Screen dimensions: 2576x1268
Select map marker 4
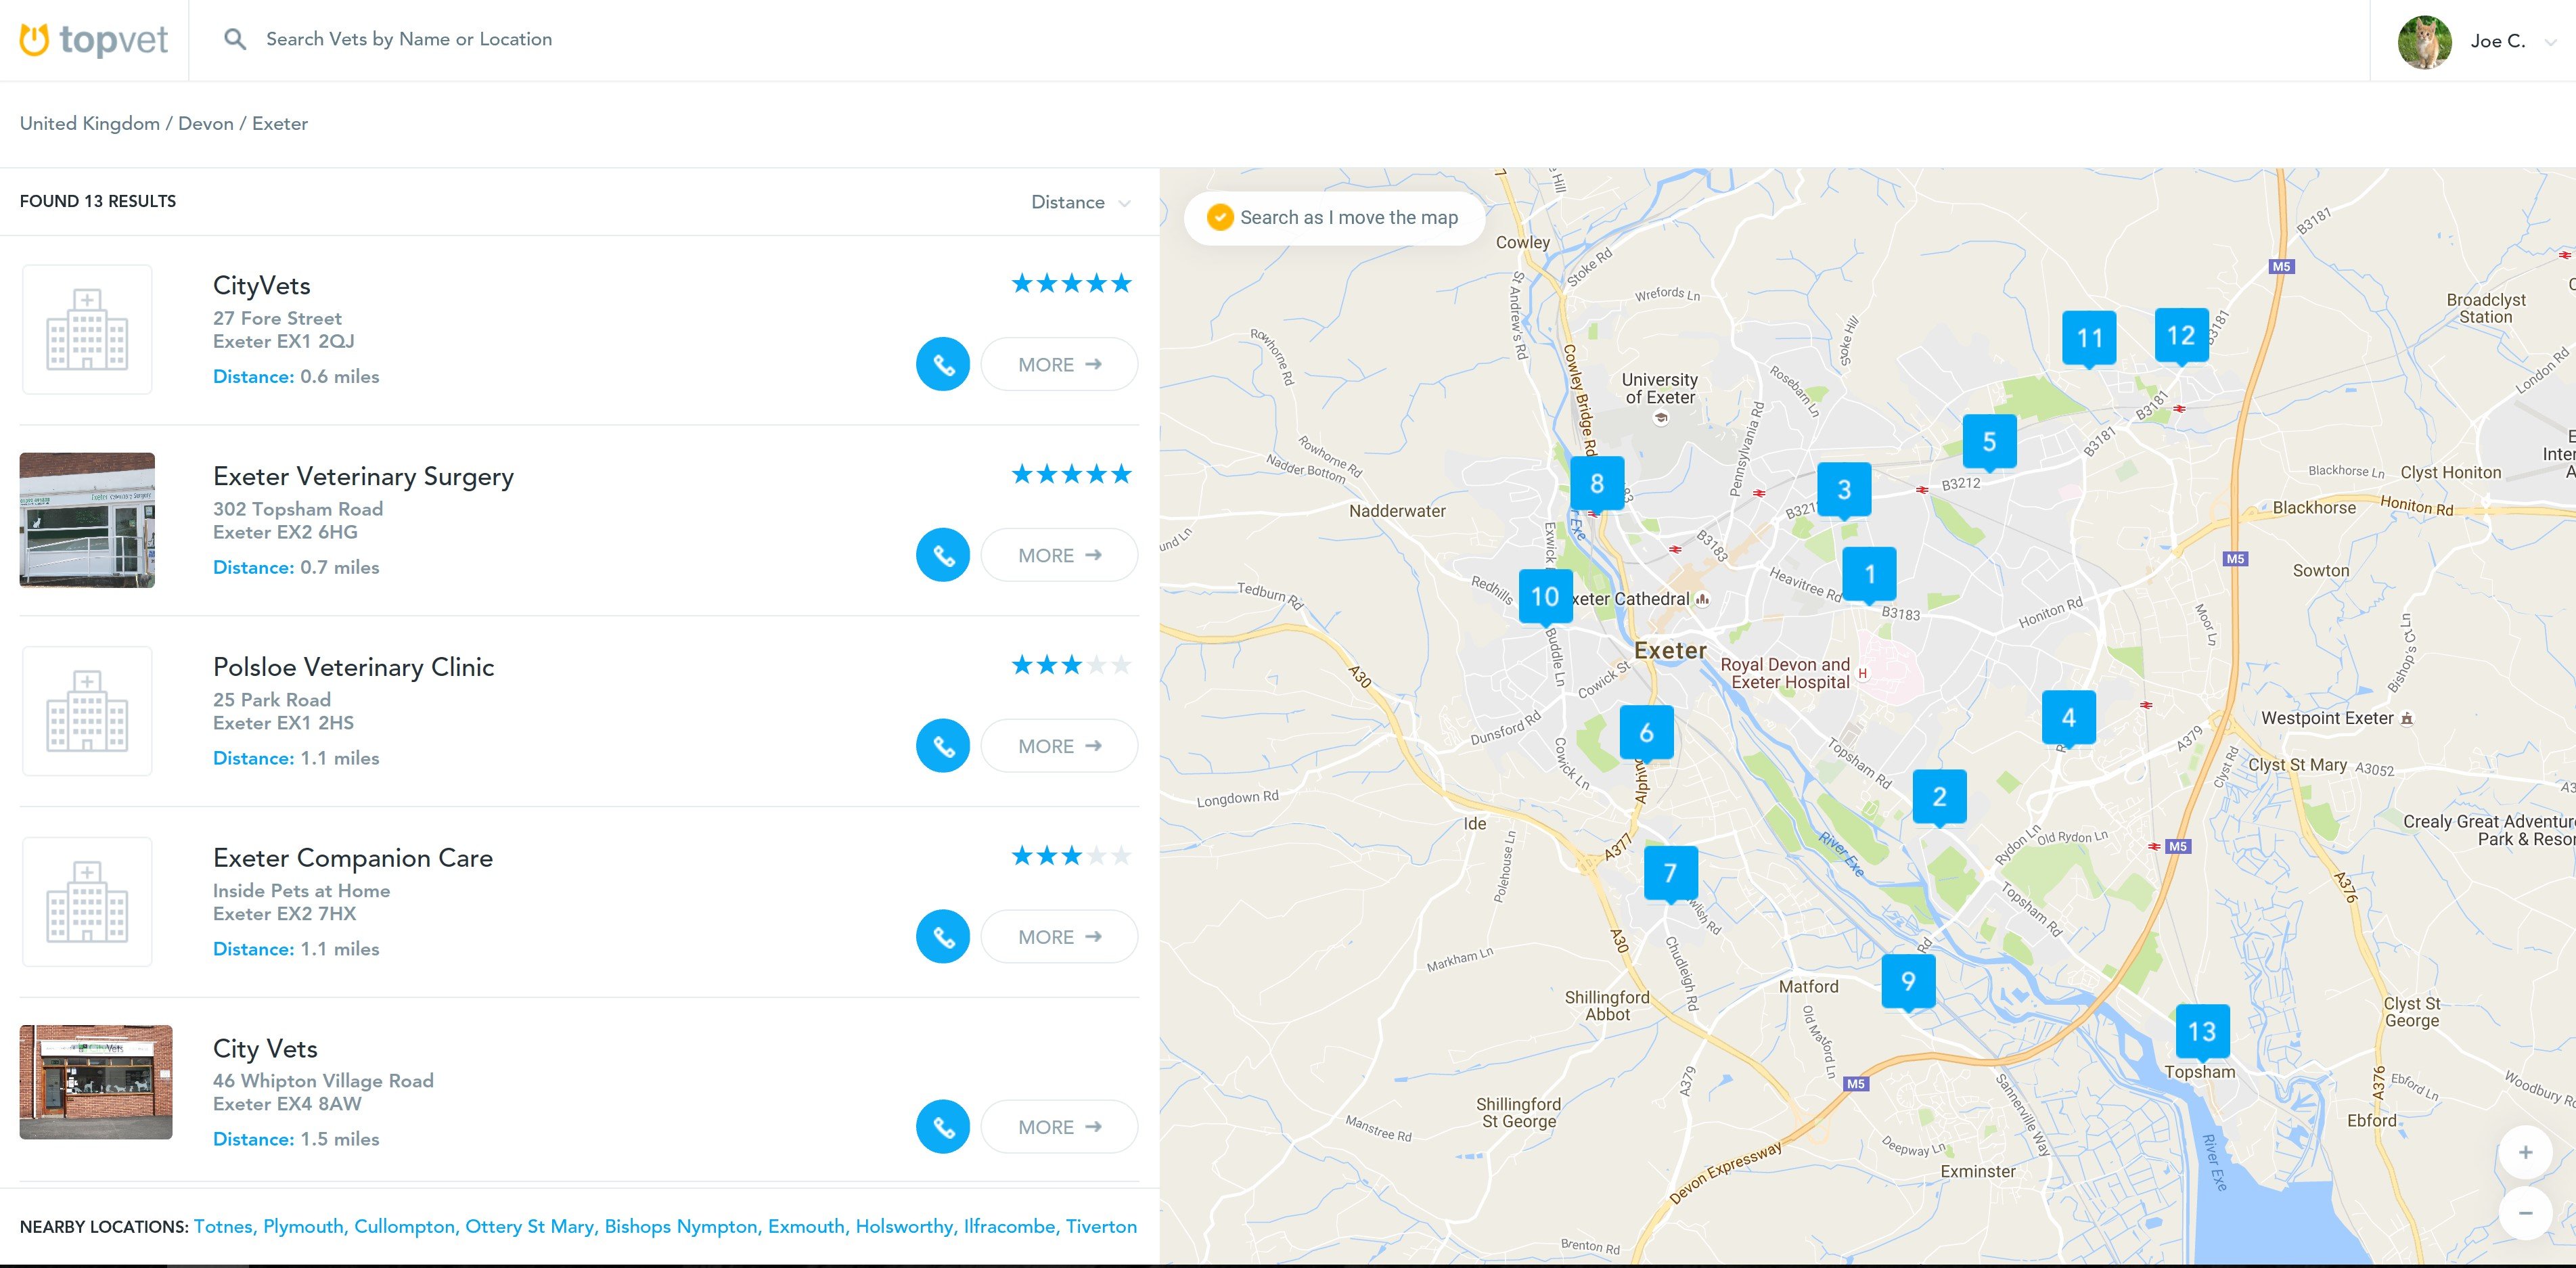(x=2068, y=718)
